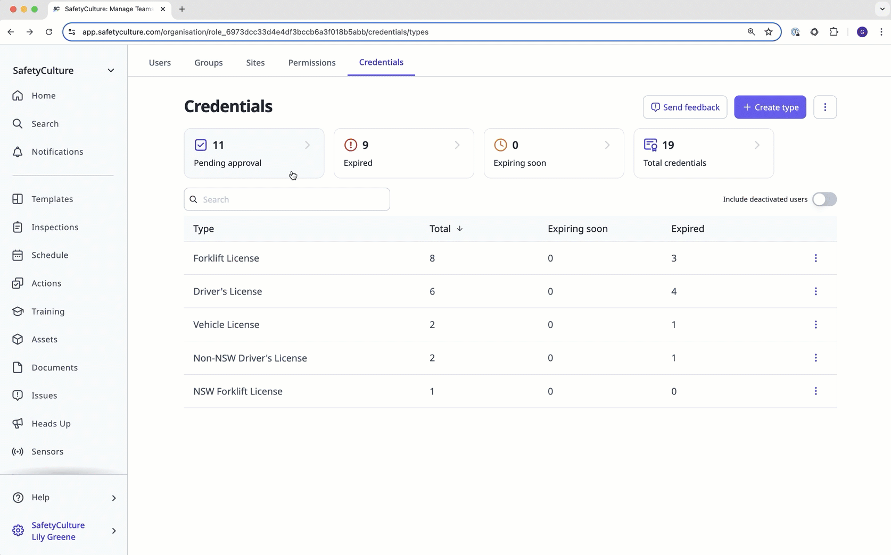Open the Forklift License credential type
This screenshot has width=891, height=555.
tap(226, 258)
